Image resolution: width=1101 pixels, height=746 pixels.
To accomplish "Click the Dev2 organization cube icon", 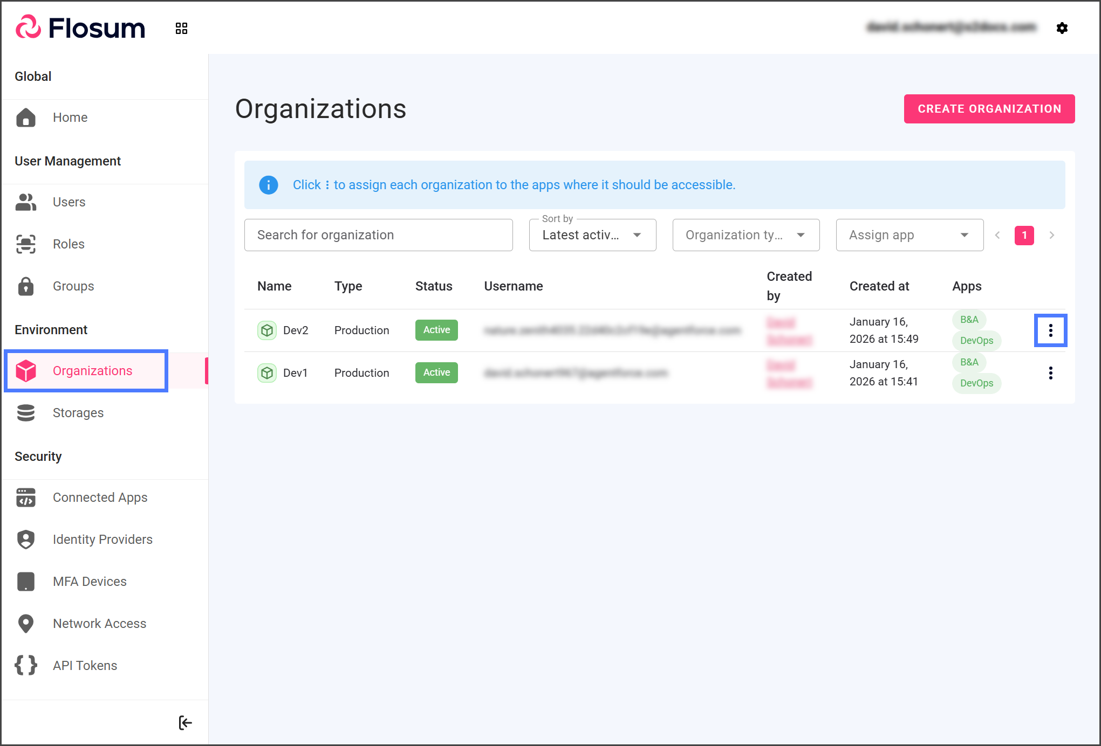I will [267, 330].
